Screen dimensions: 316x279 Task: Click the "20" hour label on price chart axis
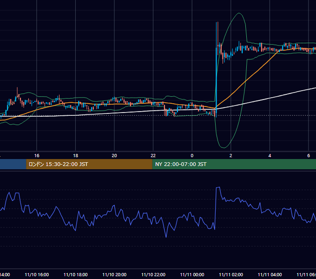114,156
